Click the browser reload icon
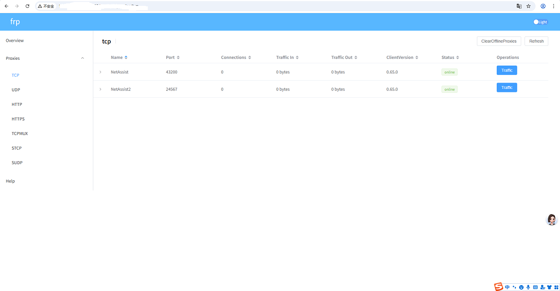The height and width of the screenshot is (291, 560). point(27,6)
